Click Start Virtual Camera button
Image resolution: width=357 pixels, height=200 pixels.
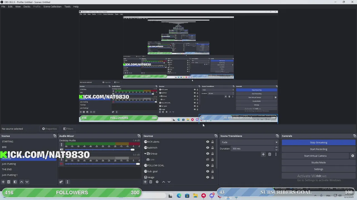coord(315,156)
